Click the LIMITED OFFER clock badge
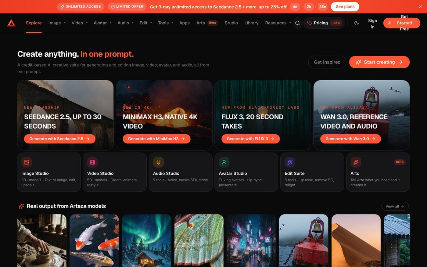427x267 pixels. click(x=127, y=6)
